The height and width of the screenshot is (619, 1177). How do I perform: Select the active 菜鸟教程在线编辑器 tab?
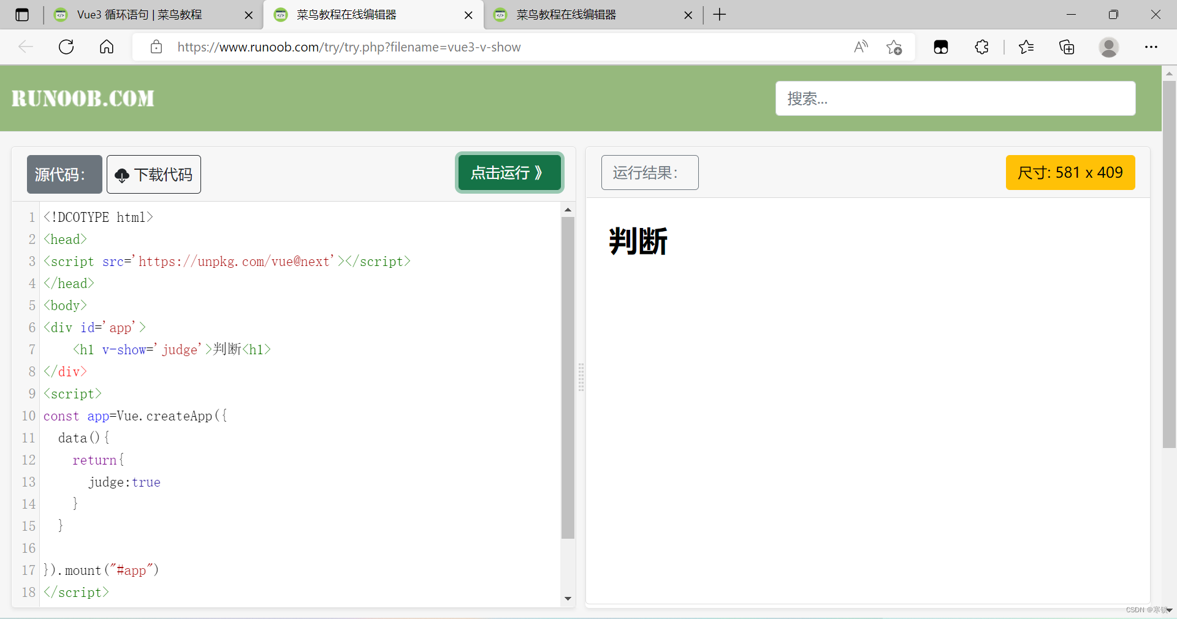346,15
